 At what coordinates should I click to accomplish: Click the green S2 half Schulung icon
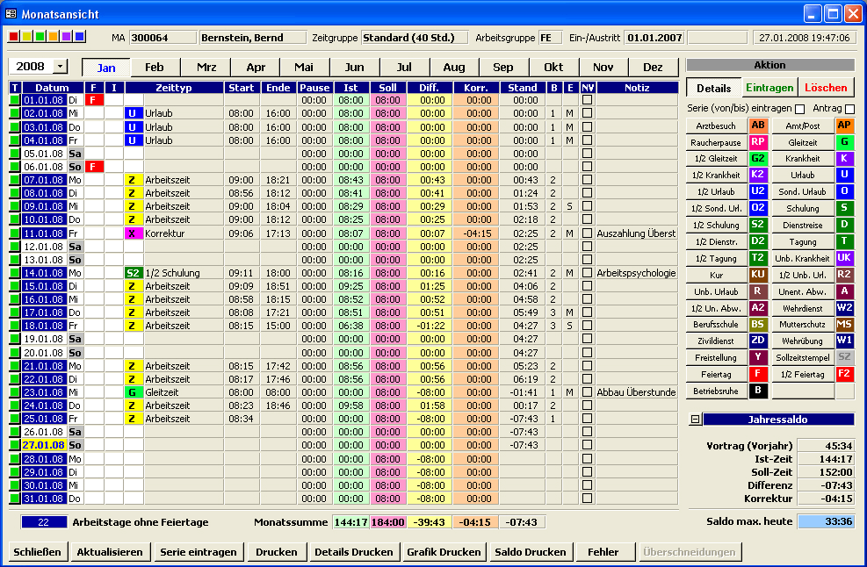(x=757, y=225)
